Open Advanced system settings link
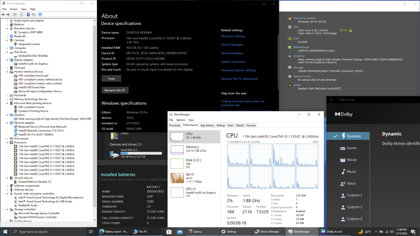This screenshot has width=420, height=236. pos(239,70)
